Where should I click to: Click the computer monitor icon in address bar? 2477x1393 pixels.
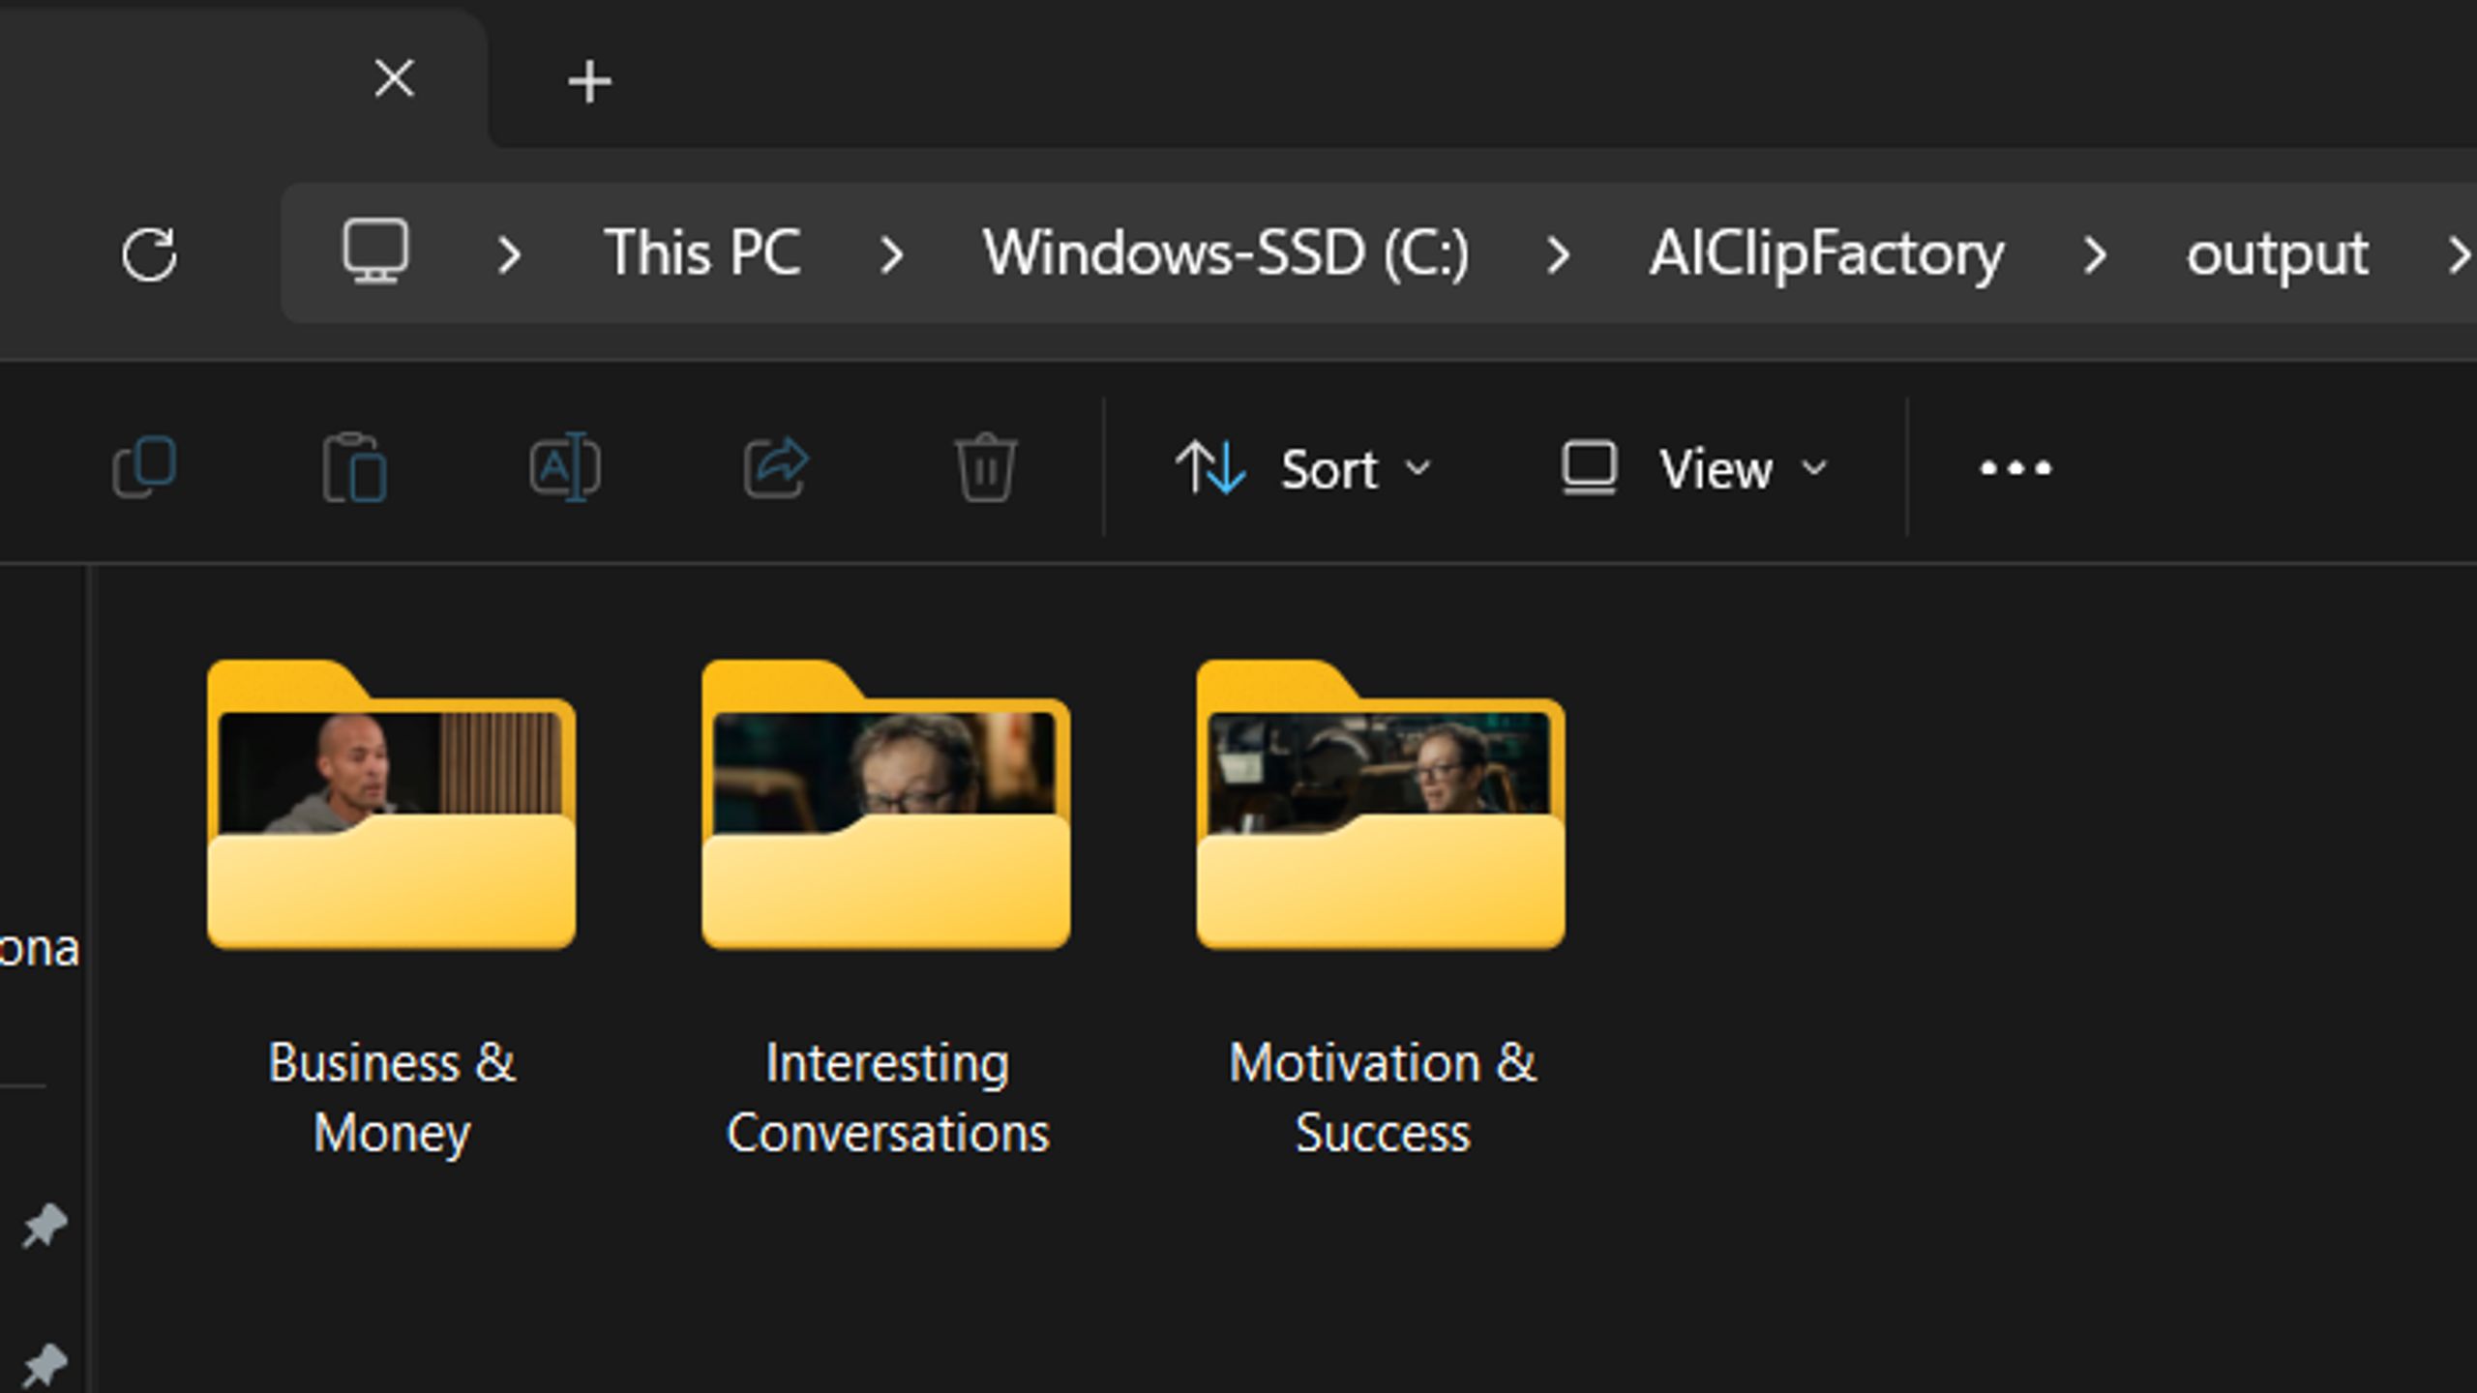coord(375,251)
